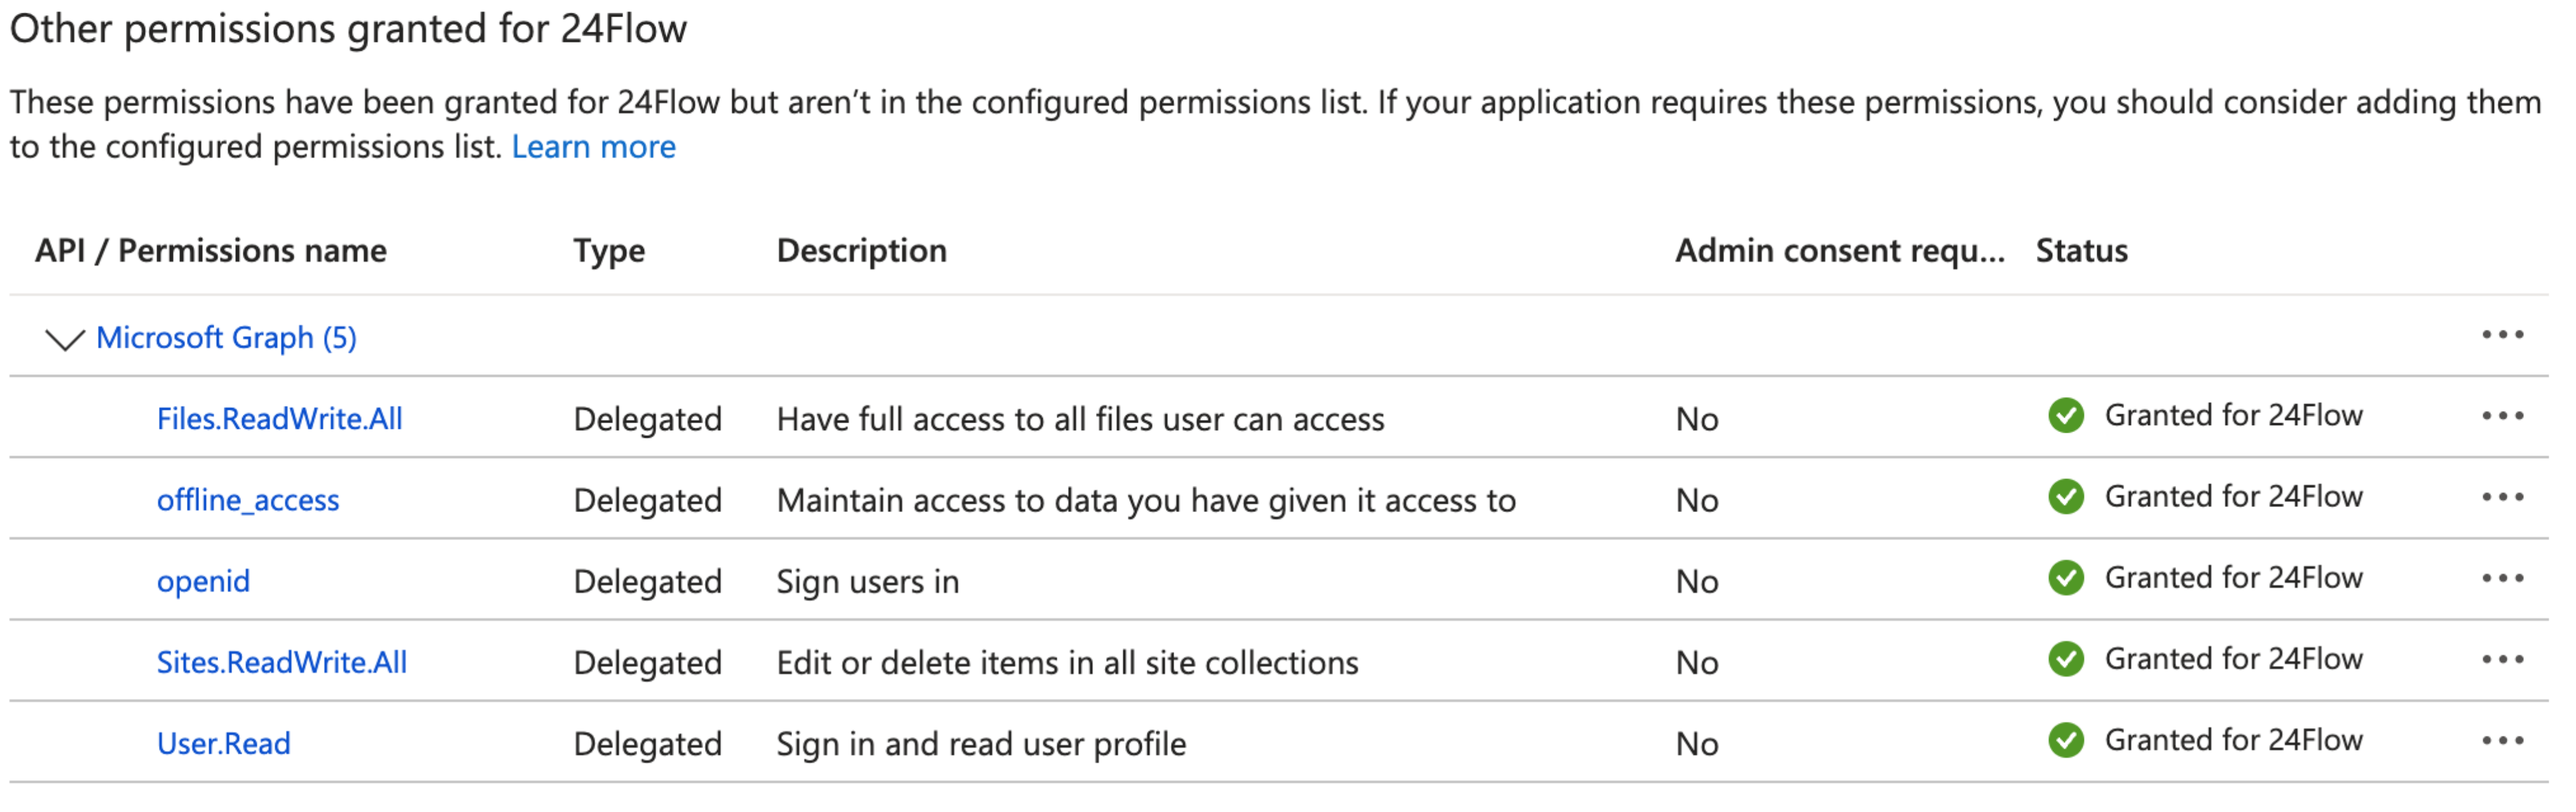Click green granted checkmark for openid
2576x812 pixels.
(x=2065, y=578)
